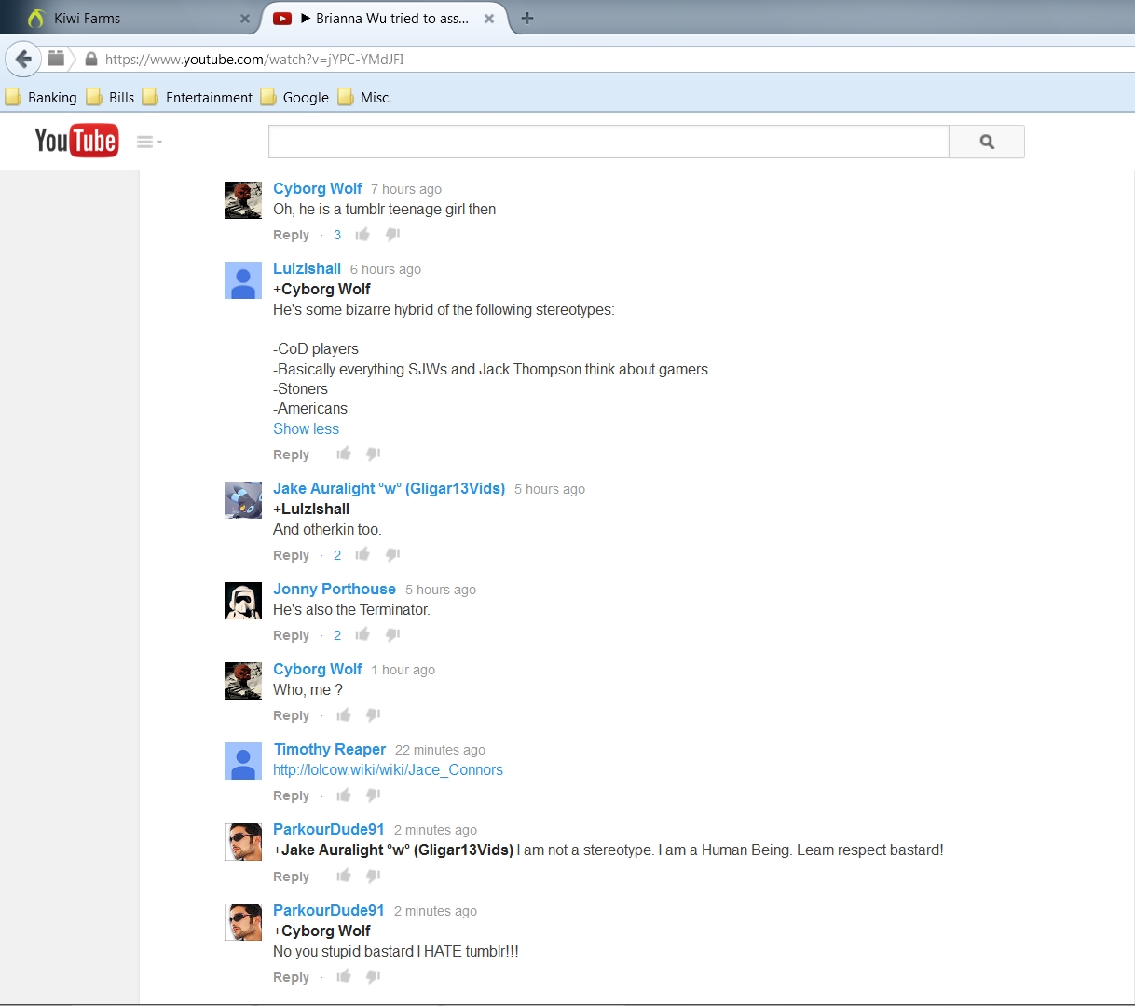Reply to the 'Who, me ?' comment
Viewport: 1135px width, 1006px height.
coord(291,715)
